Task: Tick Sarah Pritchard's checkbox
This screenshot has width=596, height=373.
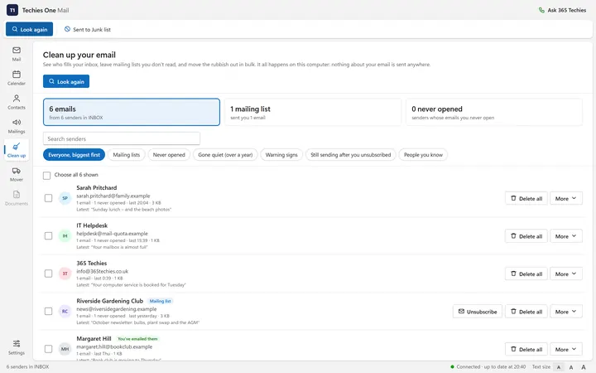Action: click(48, 198)
